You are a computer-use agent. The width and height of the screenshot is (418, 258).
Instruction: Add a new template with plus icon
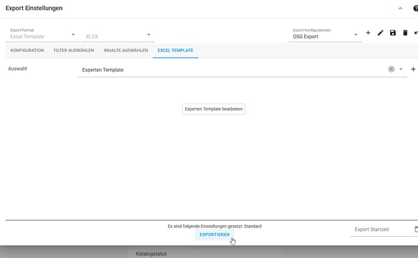coord(413,69)
